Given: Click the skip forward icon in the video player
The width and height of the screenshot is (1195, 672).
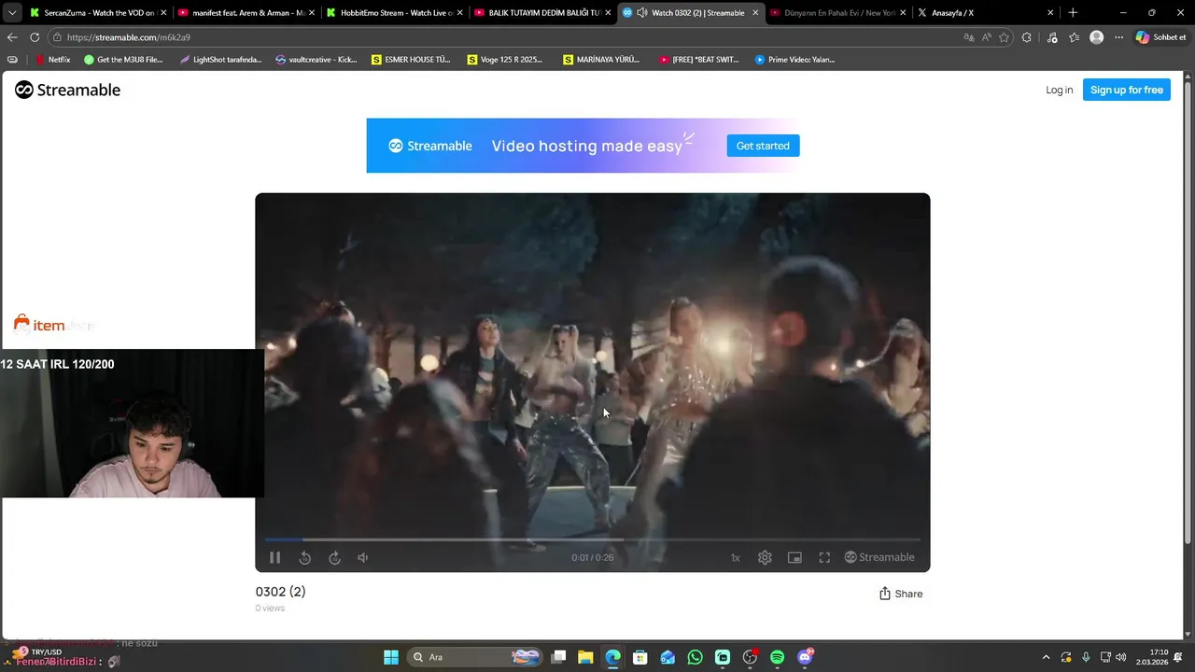Looking at the screenshot, I should coord(334,557).
